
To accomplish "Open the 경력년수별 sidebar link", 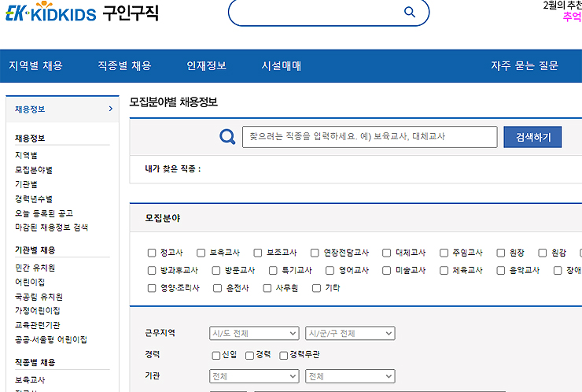I will 33,199.
